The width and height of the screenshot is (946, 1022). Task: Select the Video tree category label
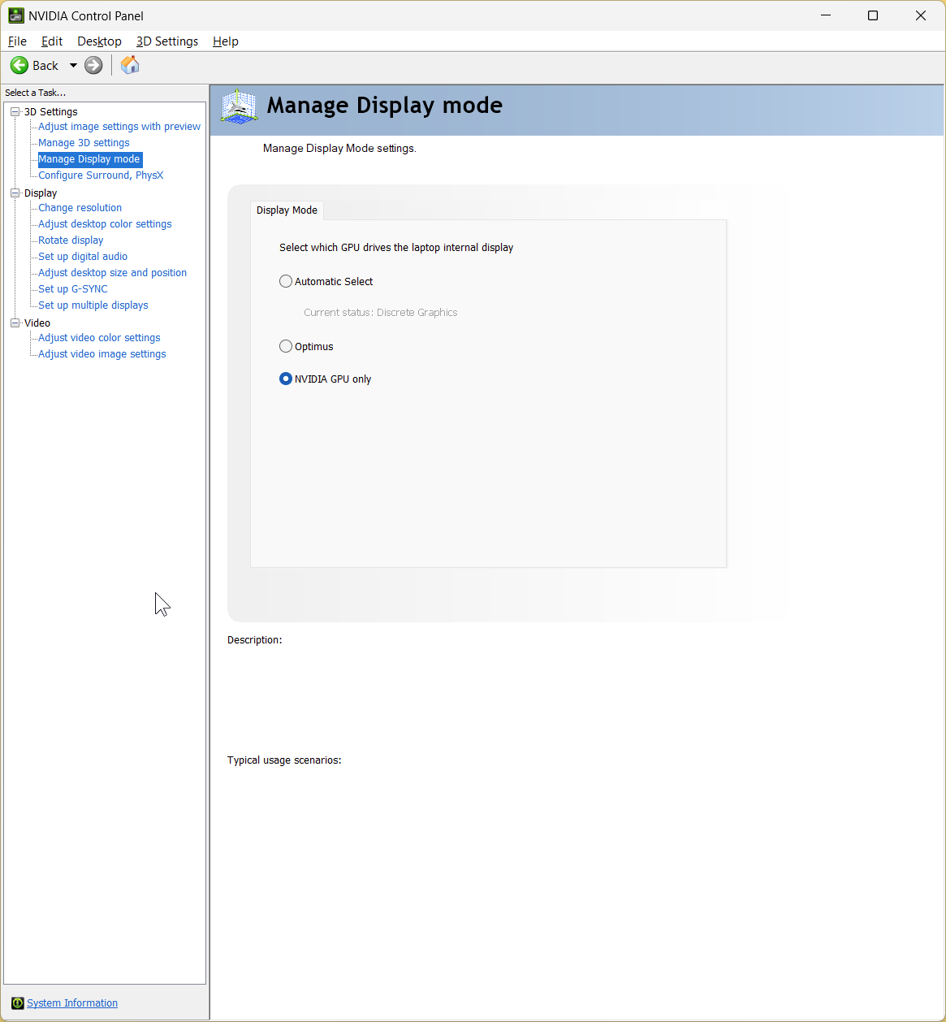tap(37, 323)
